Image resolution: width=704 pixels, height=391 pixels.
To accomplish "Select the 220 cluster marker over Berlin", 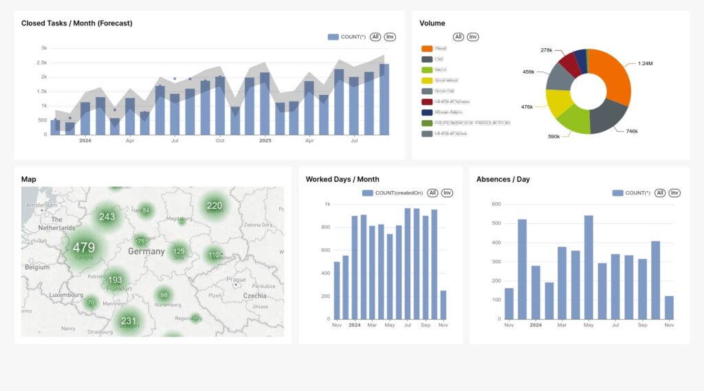I will coord(214,205).
